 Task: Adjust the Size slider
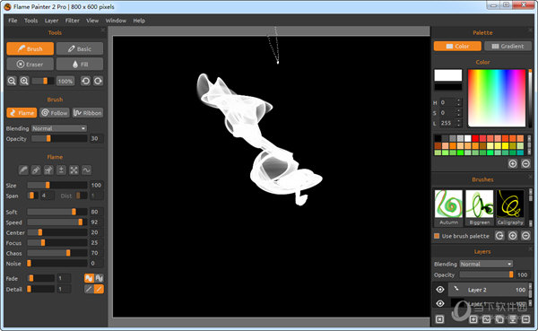[x=57, y=185]
